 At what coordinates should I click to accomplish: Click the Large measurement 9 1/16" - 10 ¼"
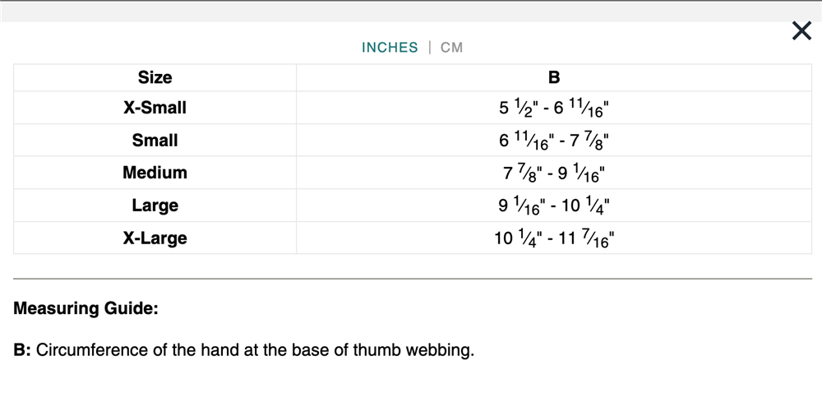554,206
